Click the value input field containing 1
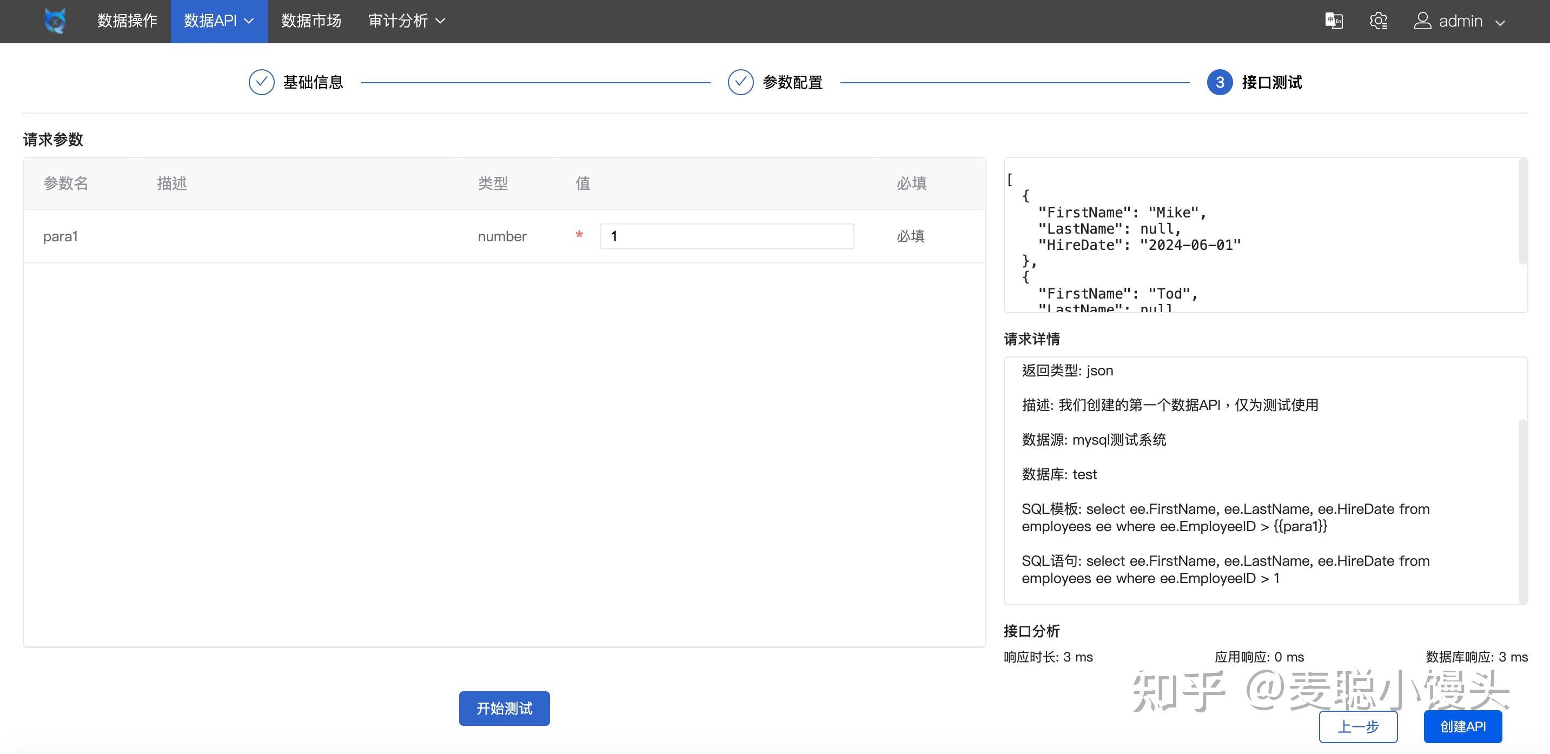Image resolution: width=1550 pixels, height=754 pixels. point(726,235)
